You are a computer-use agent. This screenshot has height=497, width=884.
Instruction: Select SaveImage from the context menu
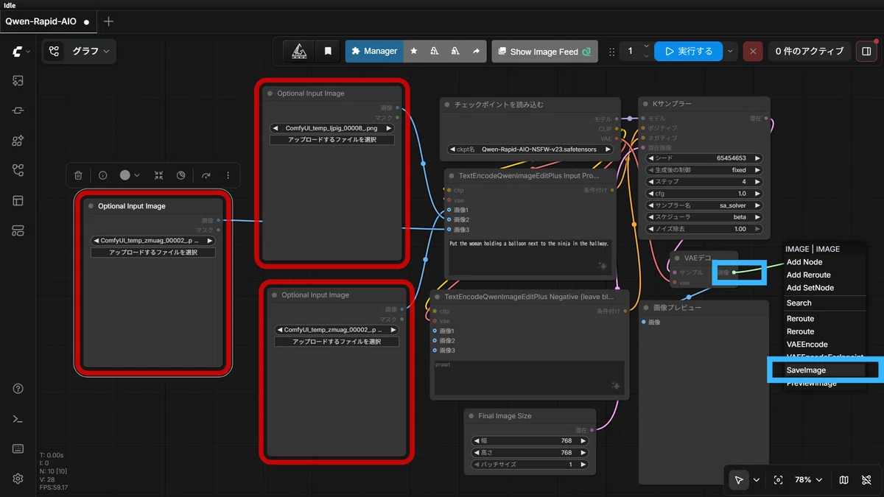click(x=806, y=370)
